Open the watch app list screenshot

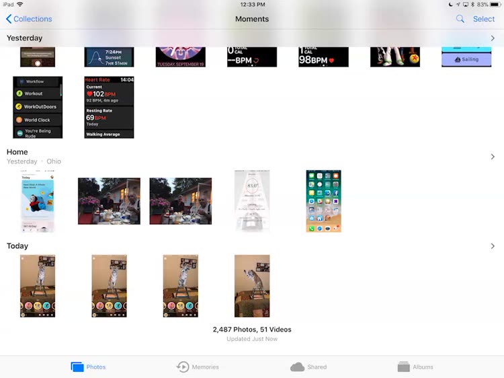pos(38,107)
